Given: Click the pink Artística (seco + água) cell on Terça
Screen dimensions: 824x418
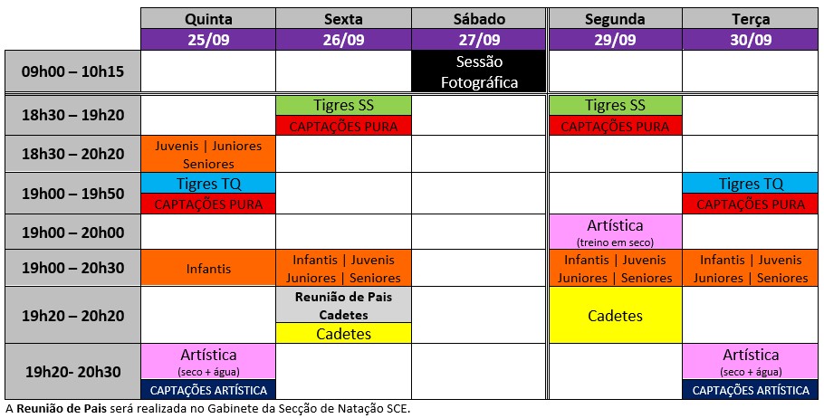Looking at the screenshot, I should click(x=751, y=362).
